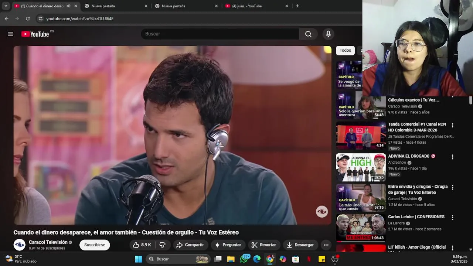The width and height of the screenshot is (473, 266).
Task: Open Google Chrome on the taskbar
Action: click(x=270, y=259)
